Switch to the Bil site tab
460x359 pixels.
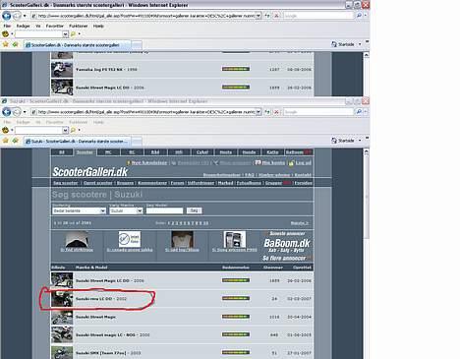coord(62,152)
